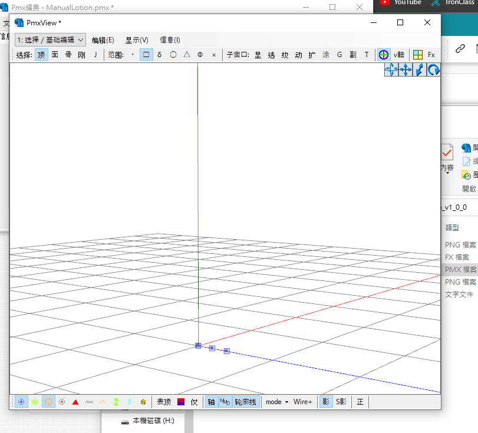Open the 动 motion sub-window
This screenshot has height=433, width=478.
pos(298,55)
